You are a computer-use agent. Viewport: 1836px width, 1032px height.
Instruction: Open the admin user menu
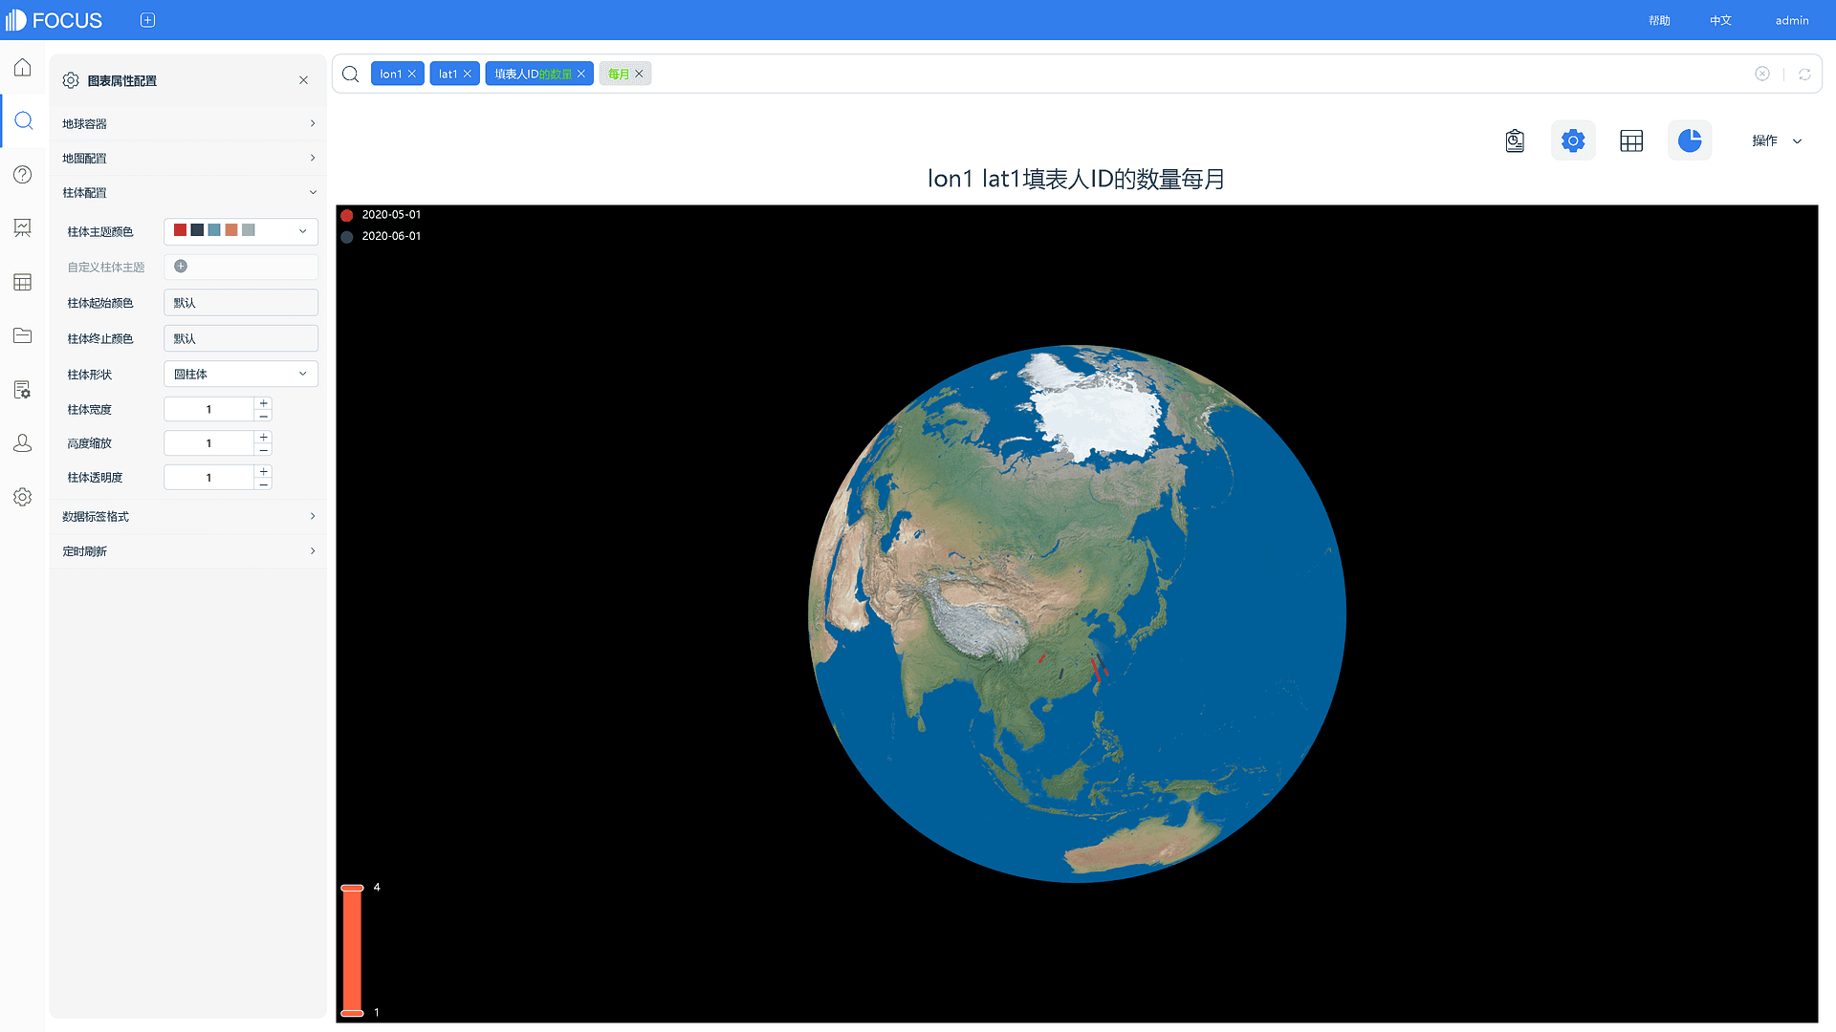1792,20
